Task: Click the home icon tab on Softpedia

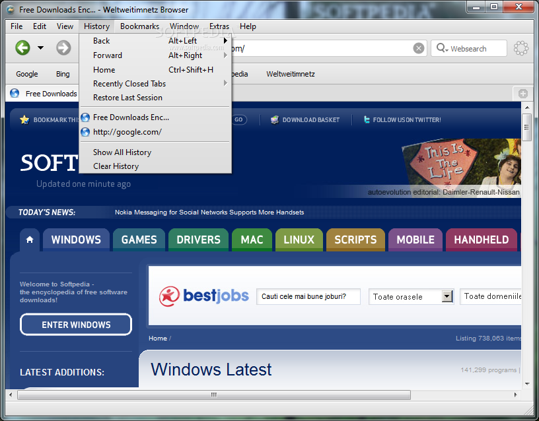Action: pos(30,240)
